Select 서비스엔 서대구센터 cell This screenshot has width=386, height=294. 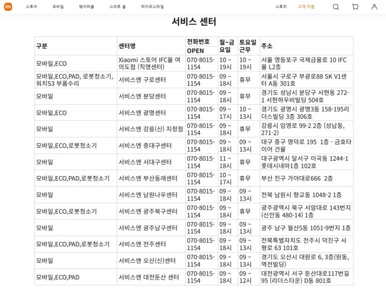tap(151, 162)
